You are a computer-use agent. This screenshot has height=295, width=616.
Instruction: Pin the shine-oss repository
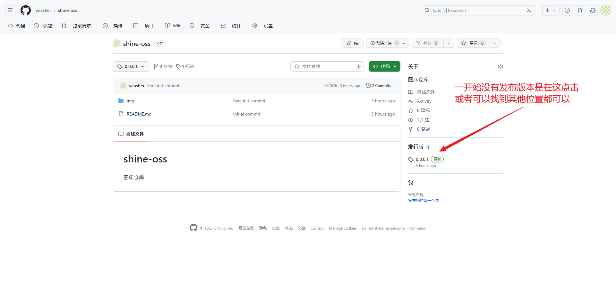coord(353,43)
